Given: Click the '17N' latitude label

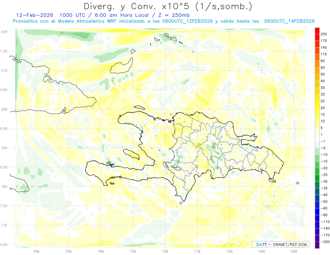Looking at the screenshot, I should pyautogui.click(x=4, y=225).
